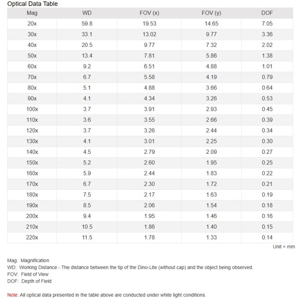This screenshot has width=298, height=298.
Task: Click the 100x magnification row label
Action: click(x=32, y=109)
